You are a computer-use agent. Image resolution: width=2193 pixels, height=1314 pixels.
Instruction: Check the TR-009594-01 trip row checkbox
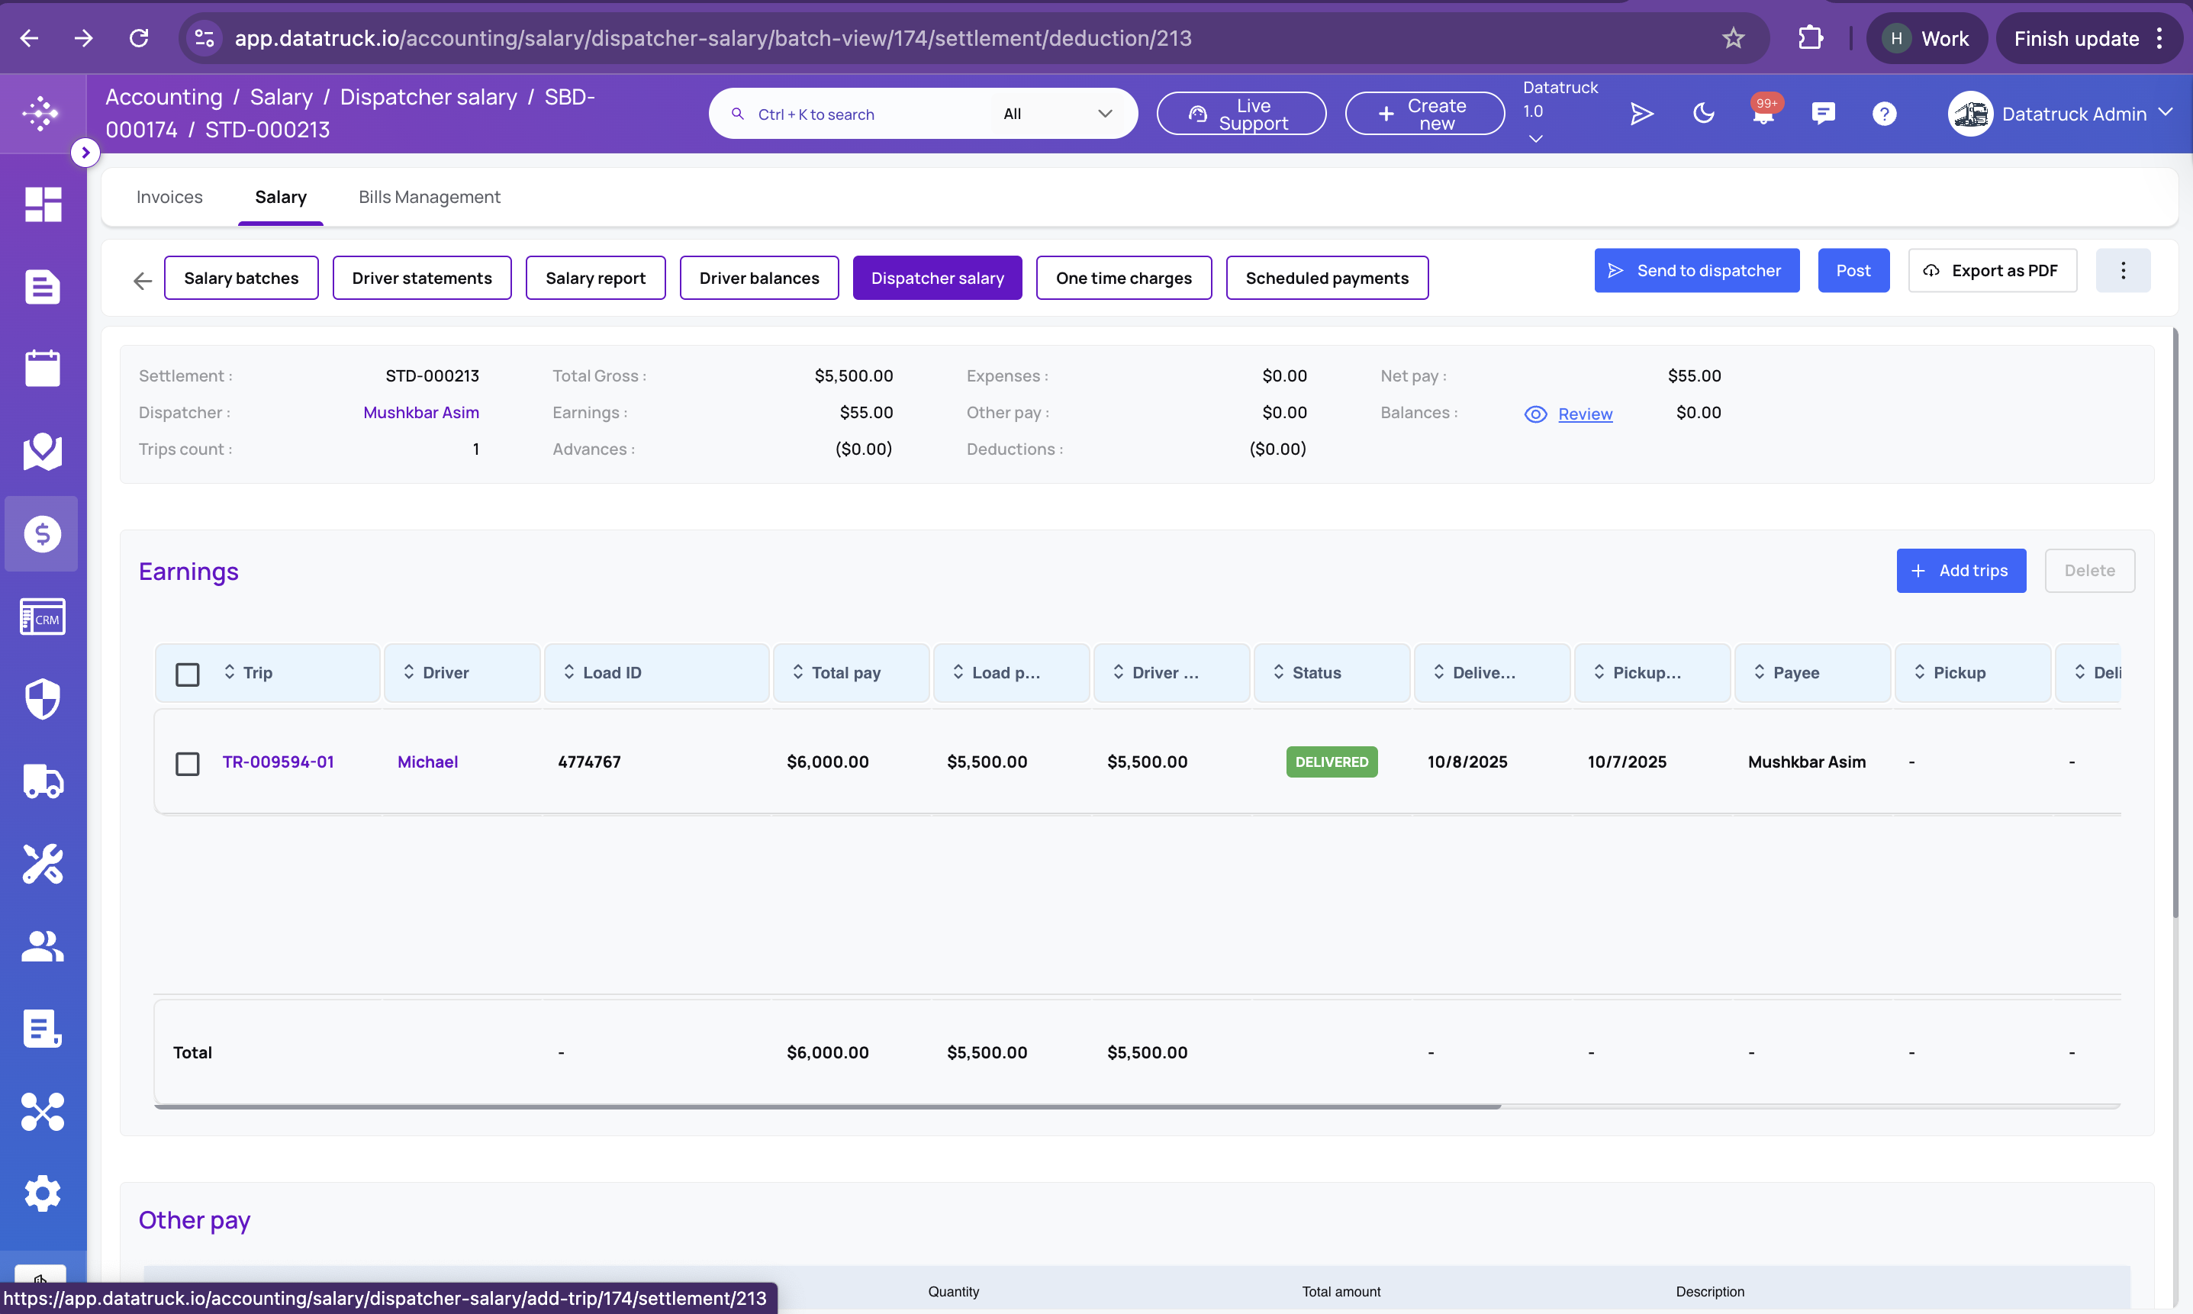(188, 763)
